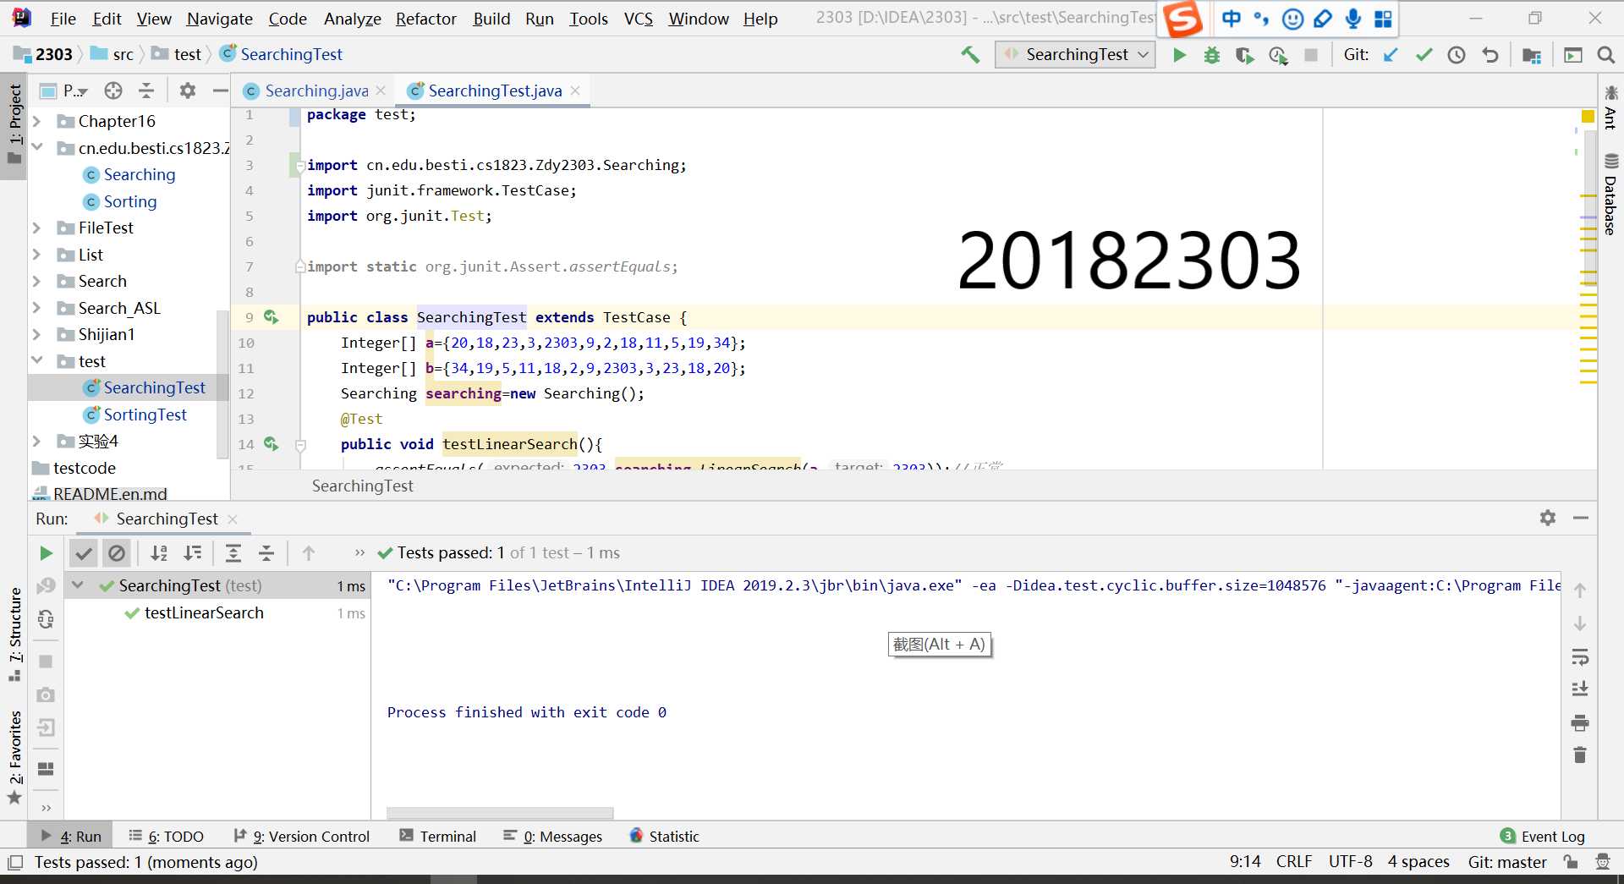Close the SearchingTest.java tab
The width and height of the screenshot is (1624, 884).
coord(575,91)
